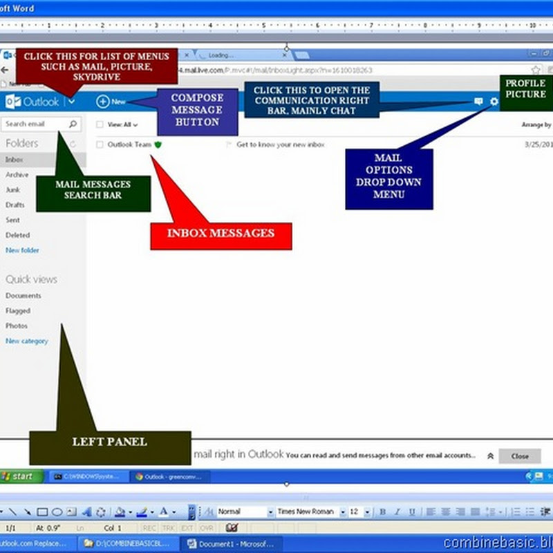This screenshot has height=553, width=553.
Task: Open the chat messaging icon
Action: click(478, 102)
